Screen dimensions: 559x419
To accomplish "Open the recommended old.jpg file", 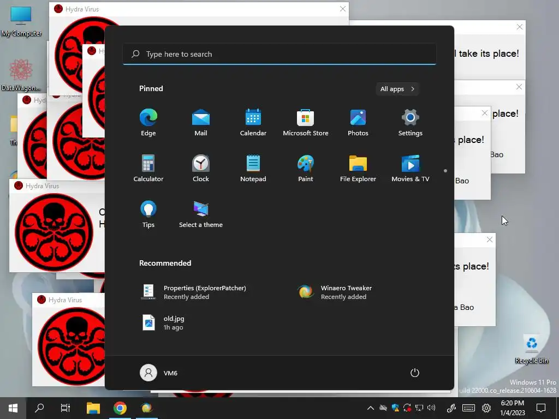I will (x=163, y=322).
